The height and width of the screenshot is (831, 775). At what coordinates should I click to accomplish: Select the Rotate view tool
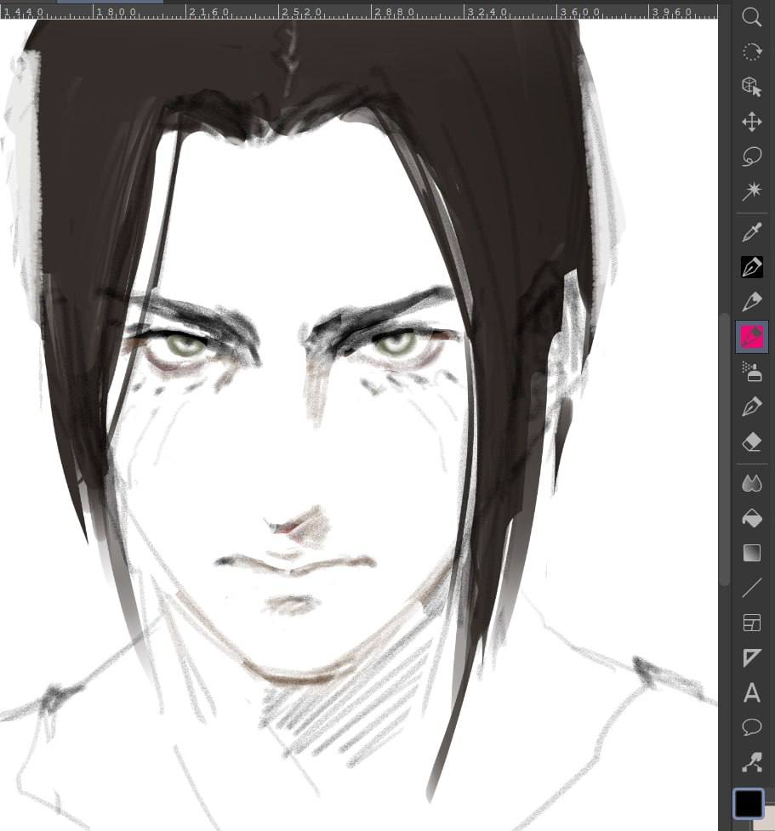pyautogui.click(x=752, y=52)
